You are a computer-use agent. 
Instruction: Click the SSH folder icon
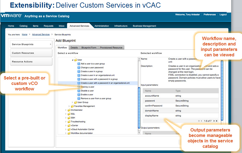tap(69, 118)
